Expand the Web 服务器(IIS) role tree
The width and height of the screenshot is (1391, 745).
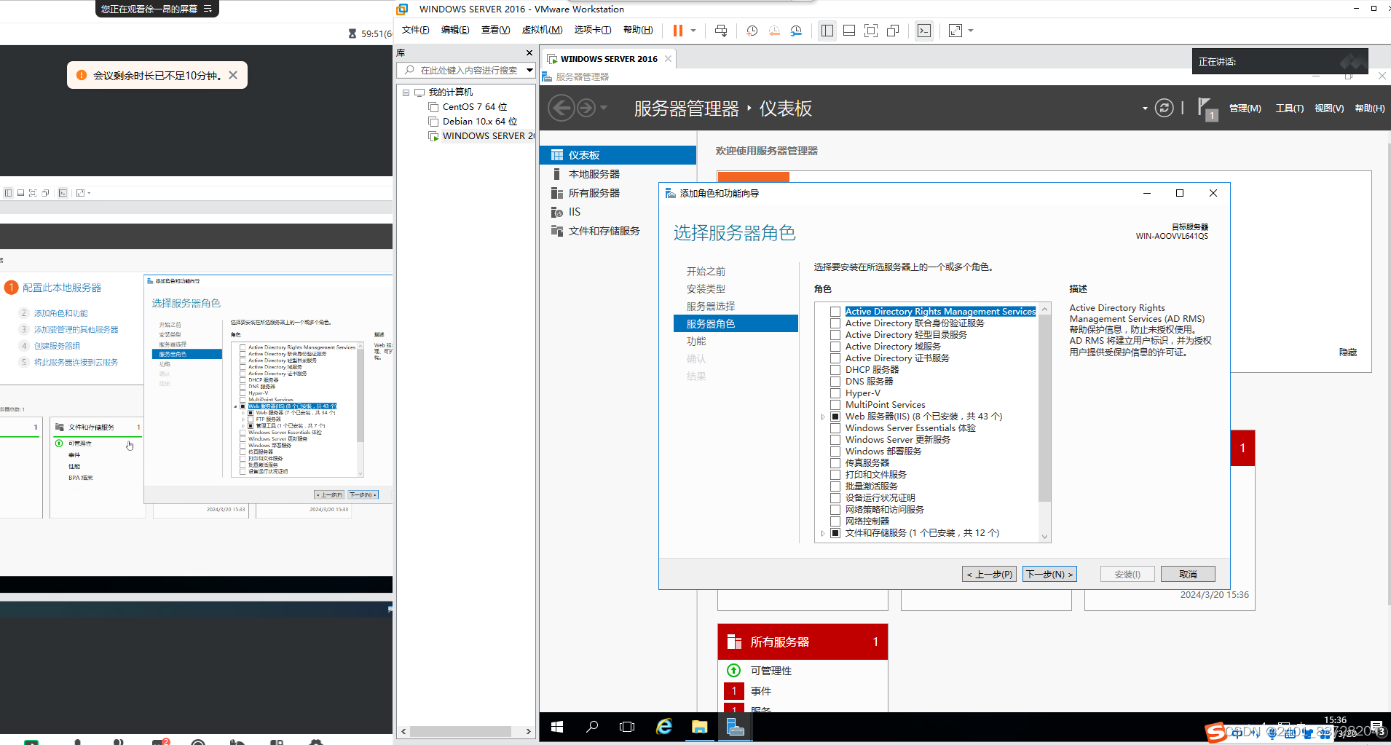pyautogui.click(x=823, y=417)
